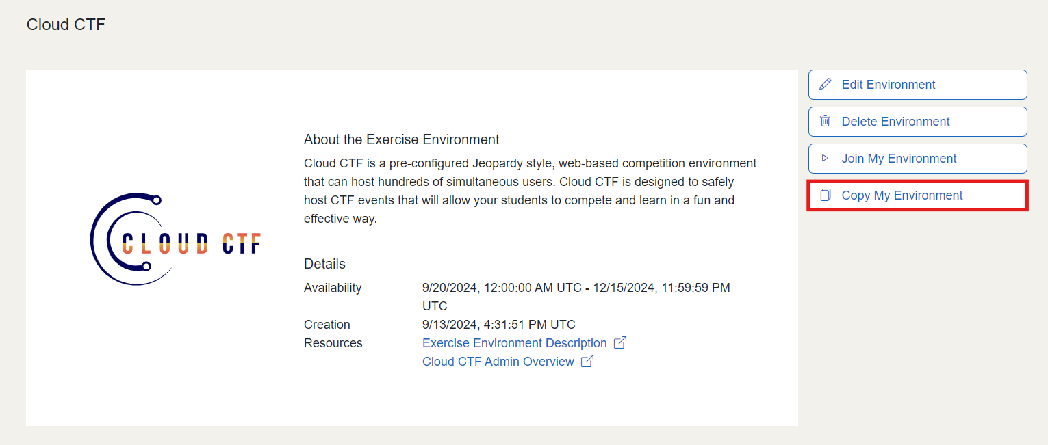Click the Cloud CTF logo image
1048x445 pixels.
[175, 239]
